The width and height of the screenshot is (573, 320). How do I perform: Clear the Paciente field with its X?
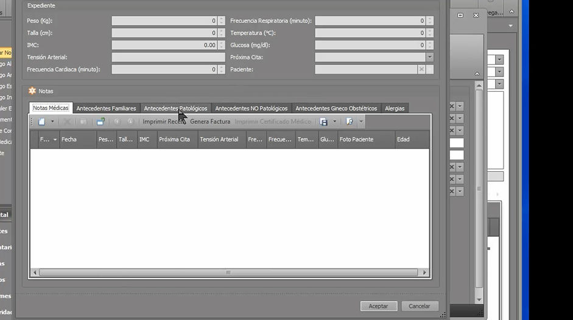(x=421, y=69)
